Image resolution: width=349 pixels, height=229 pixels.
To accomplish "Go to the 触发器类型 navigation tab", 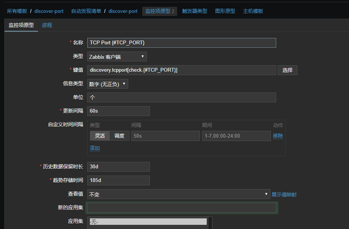I will (195, 11).
